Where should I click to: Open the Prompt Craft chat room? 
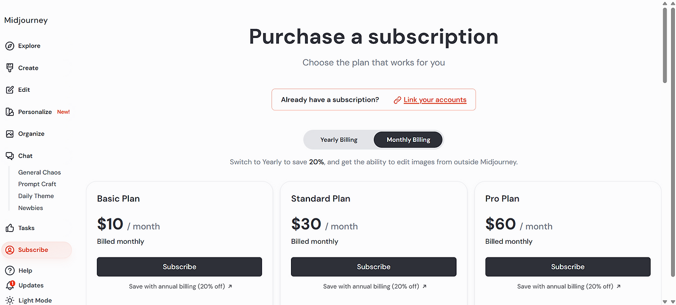pyautogui.click(x=37, y=184)
